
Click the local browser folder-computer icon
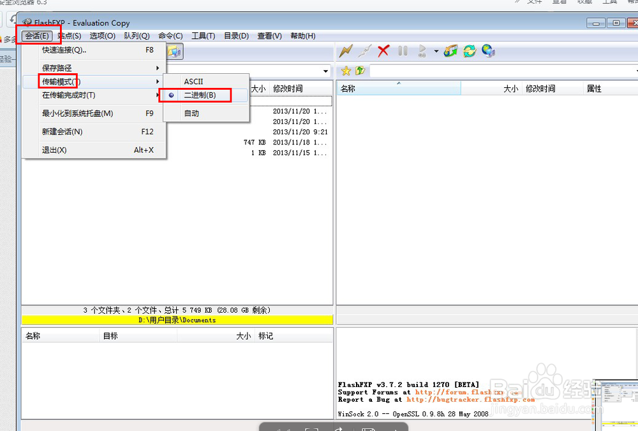pyautogui.click(x=175, y=51)
